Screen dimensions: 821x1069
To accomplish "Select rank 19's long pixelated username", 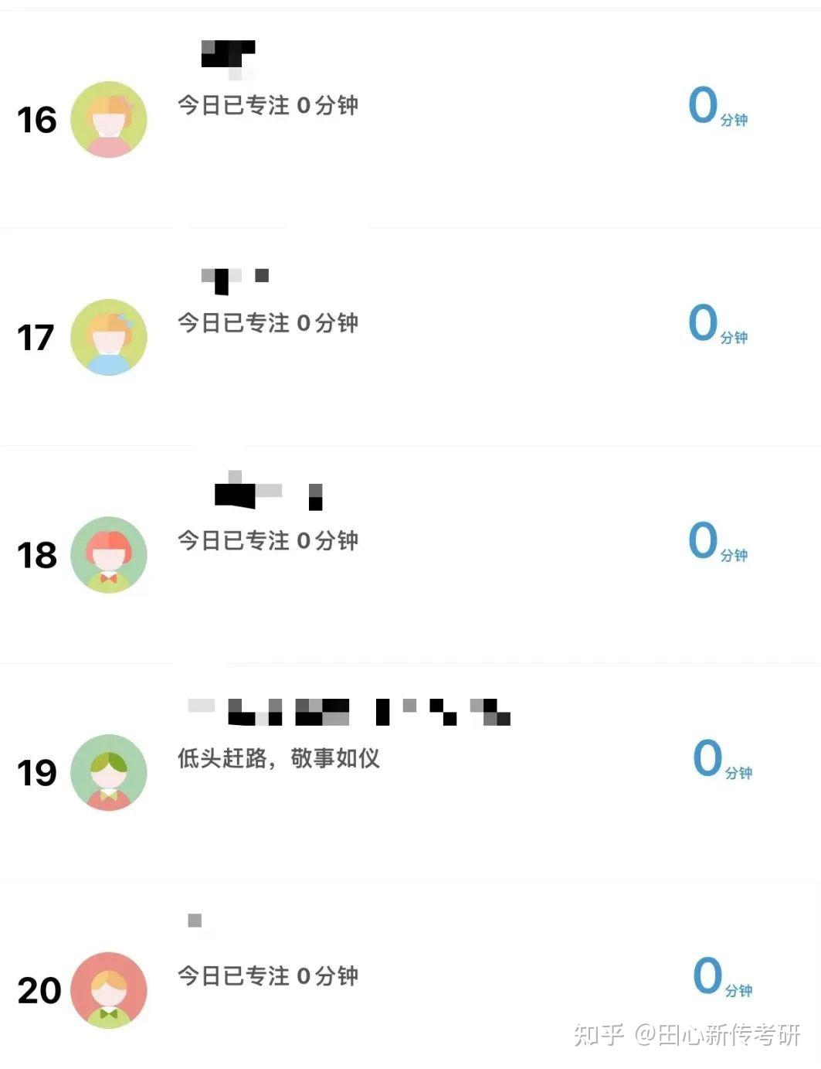I will pyautogui.click(x=349, y=712).
